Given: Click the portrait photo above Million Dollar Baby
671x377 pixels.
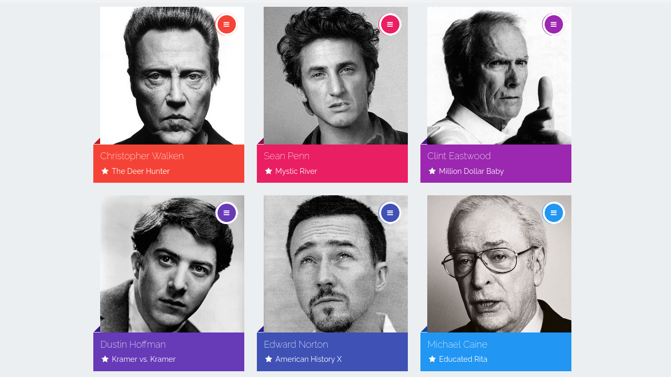Looking at the screenshot, I should coord(499,79).
